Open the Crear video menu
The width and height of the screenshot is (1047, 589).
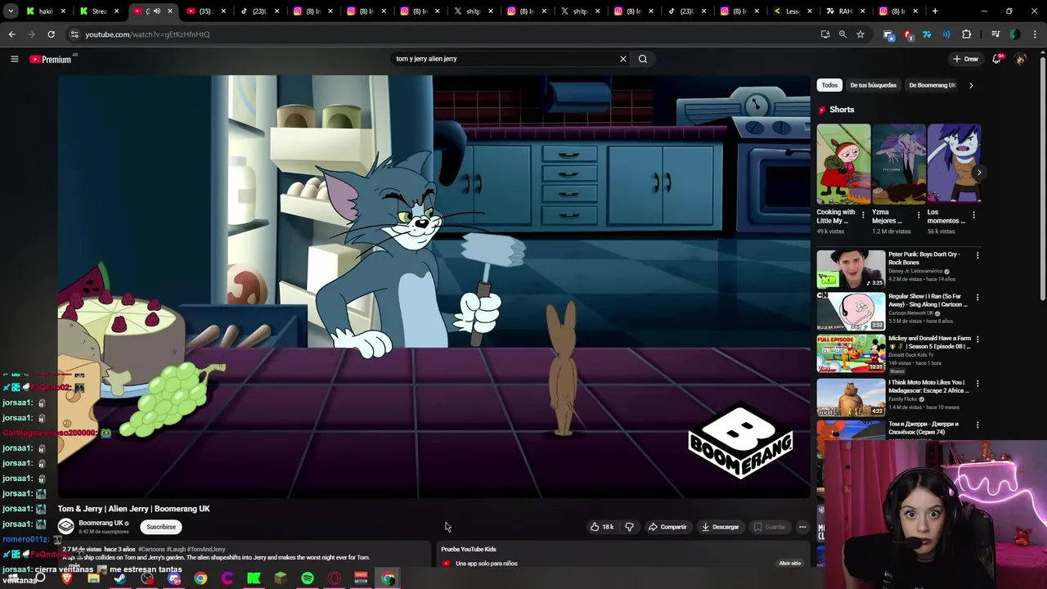pos(965,59)
